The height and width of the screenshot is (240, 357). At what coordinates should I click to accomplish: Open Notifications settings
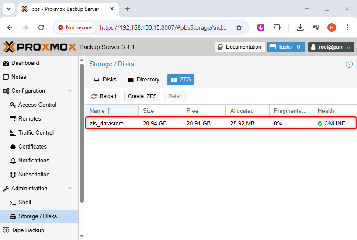[x=34, y=160]
